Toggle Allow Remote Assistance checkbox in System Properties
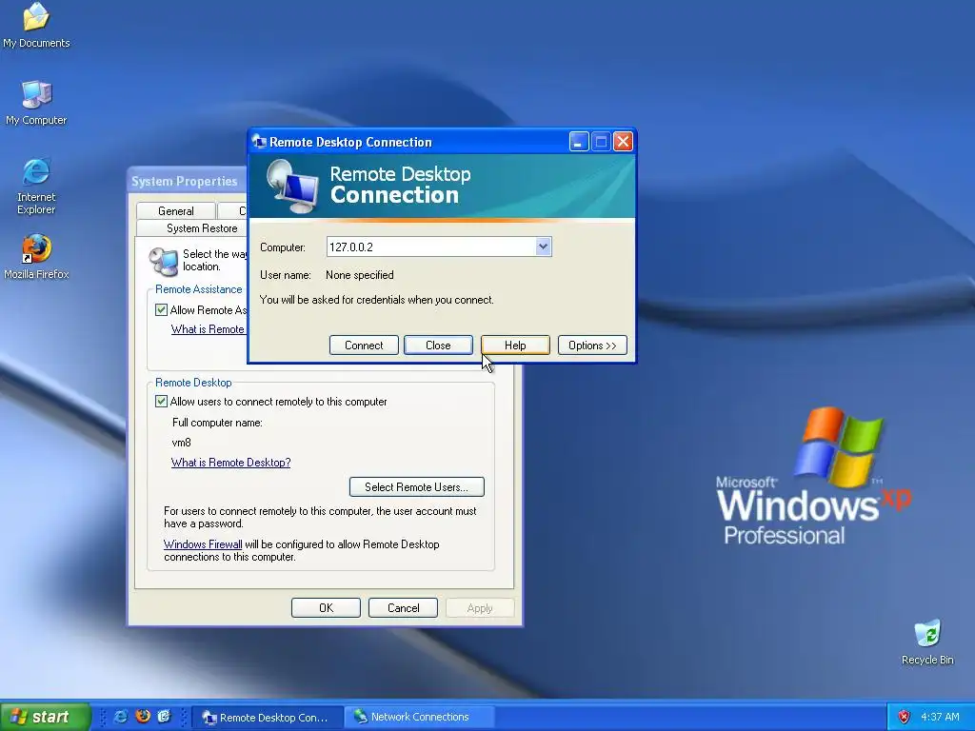This screenshot has height=731, width=975. (161, 309)
